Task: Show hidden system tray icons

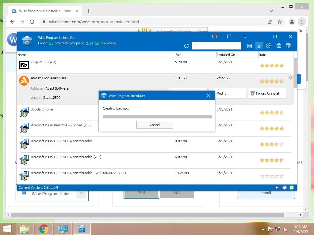Action: click(x=263, y=229)
